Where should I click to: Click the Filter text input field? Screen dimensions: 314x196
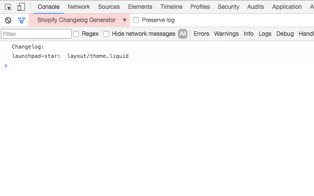click(36, 34)
